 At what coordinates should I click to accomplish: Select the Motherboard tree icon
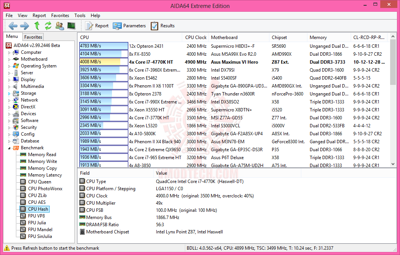coord(16,59)
